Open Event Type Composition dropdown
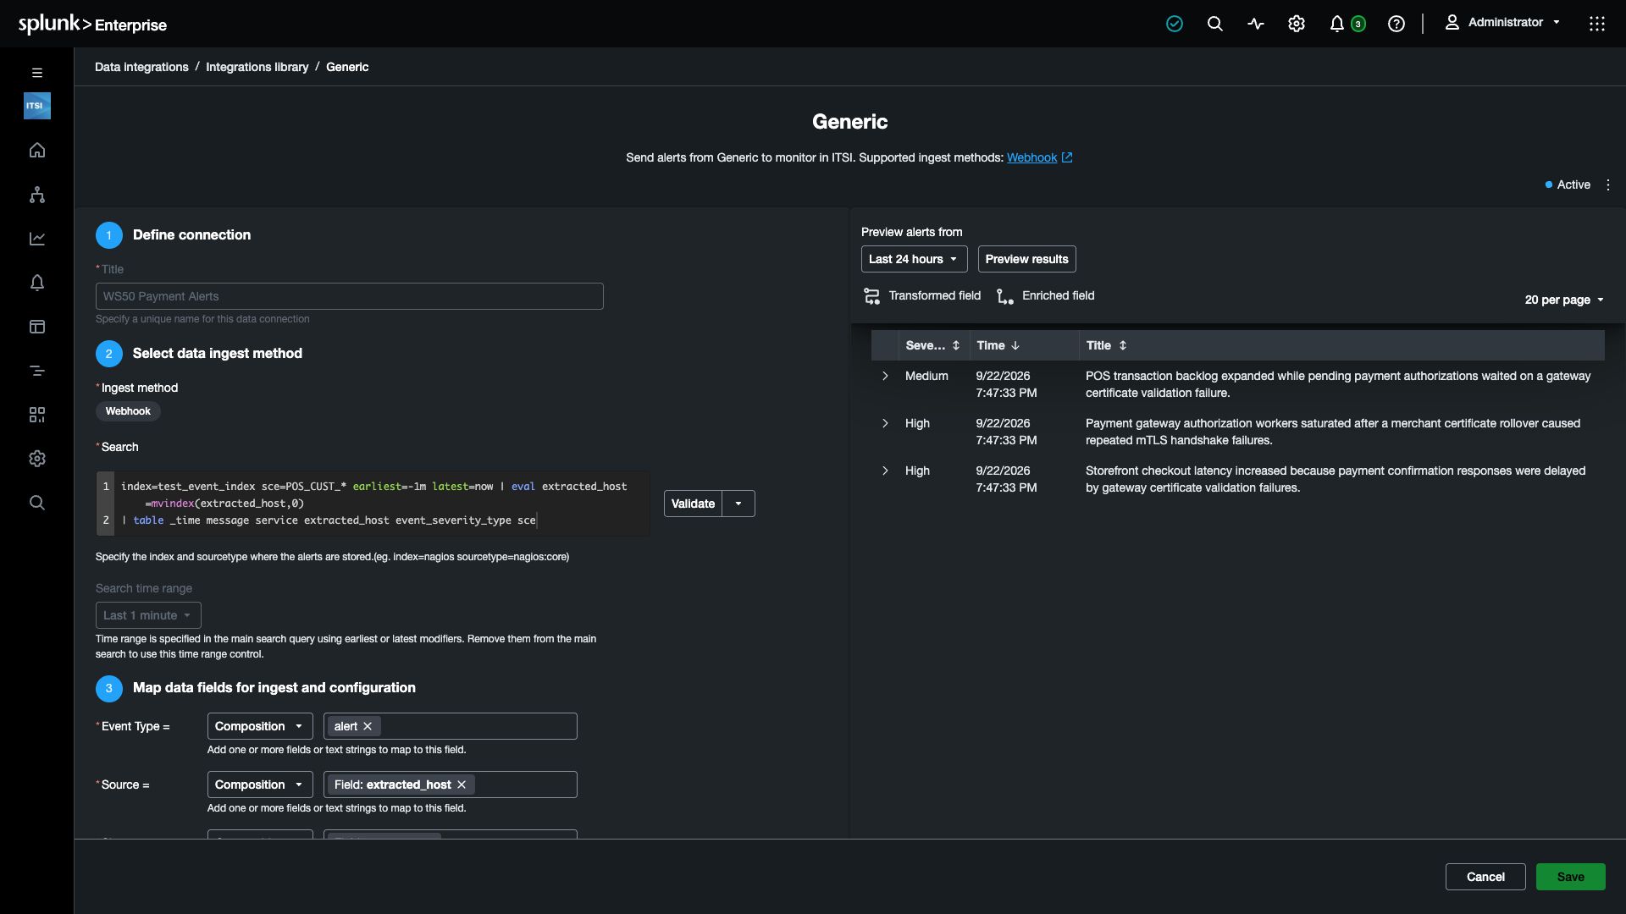Viewport: 1626px width, 914px height. [259, 726]
